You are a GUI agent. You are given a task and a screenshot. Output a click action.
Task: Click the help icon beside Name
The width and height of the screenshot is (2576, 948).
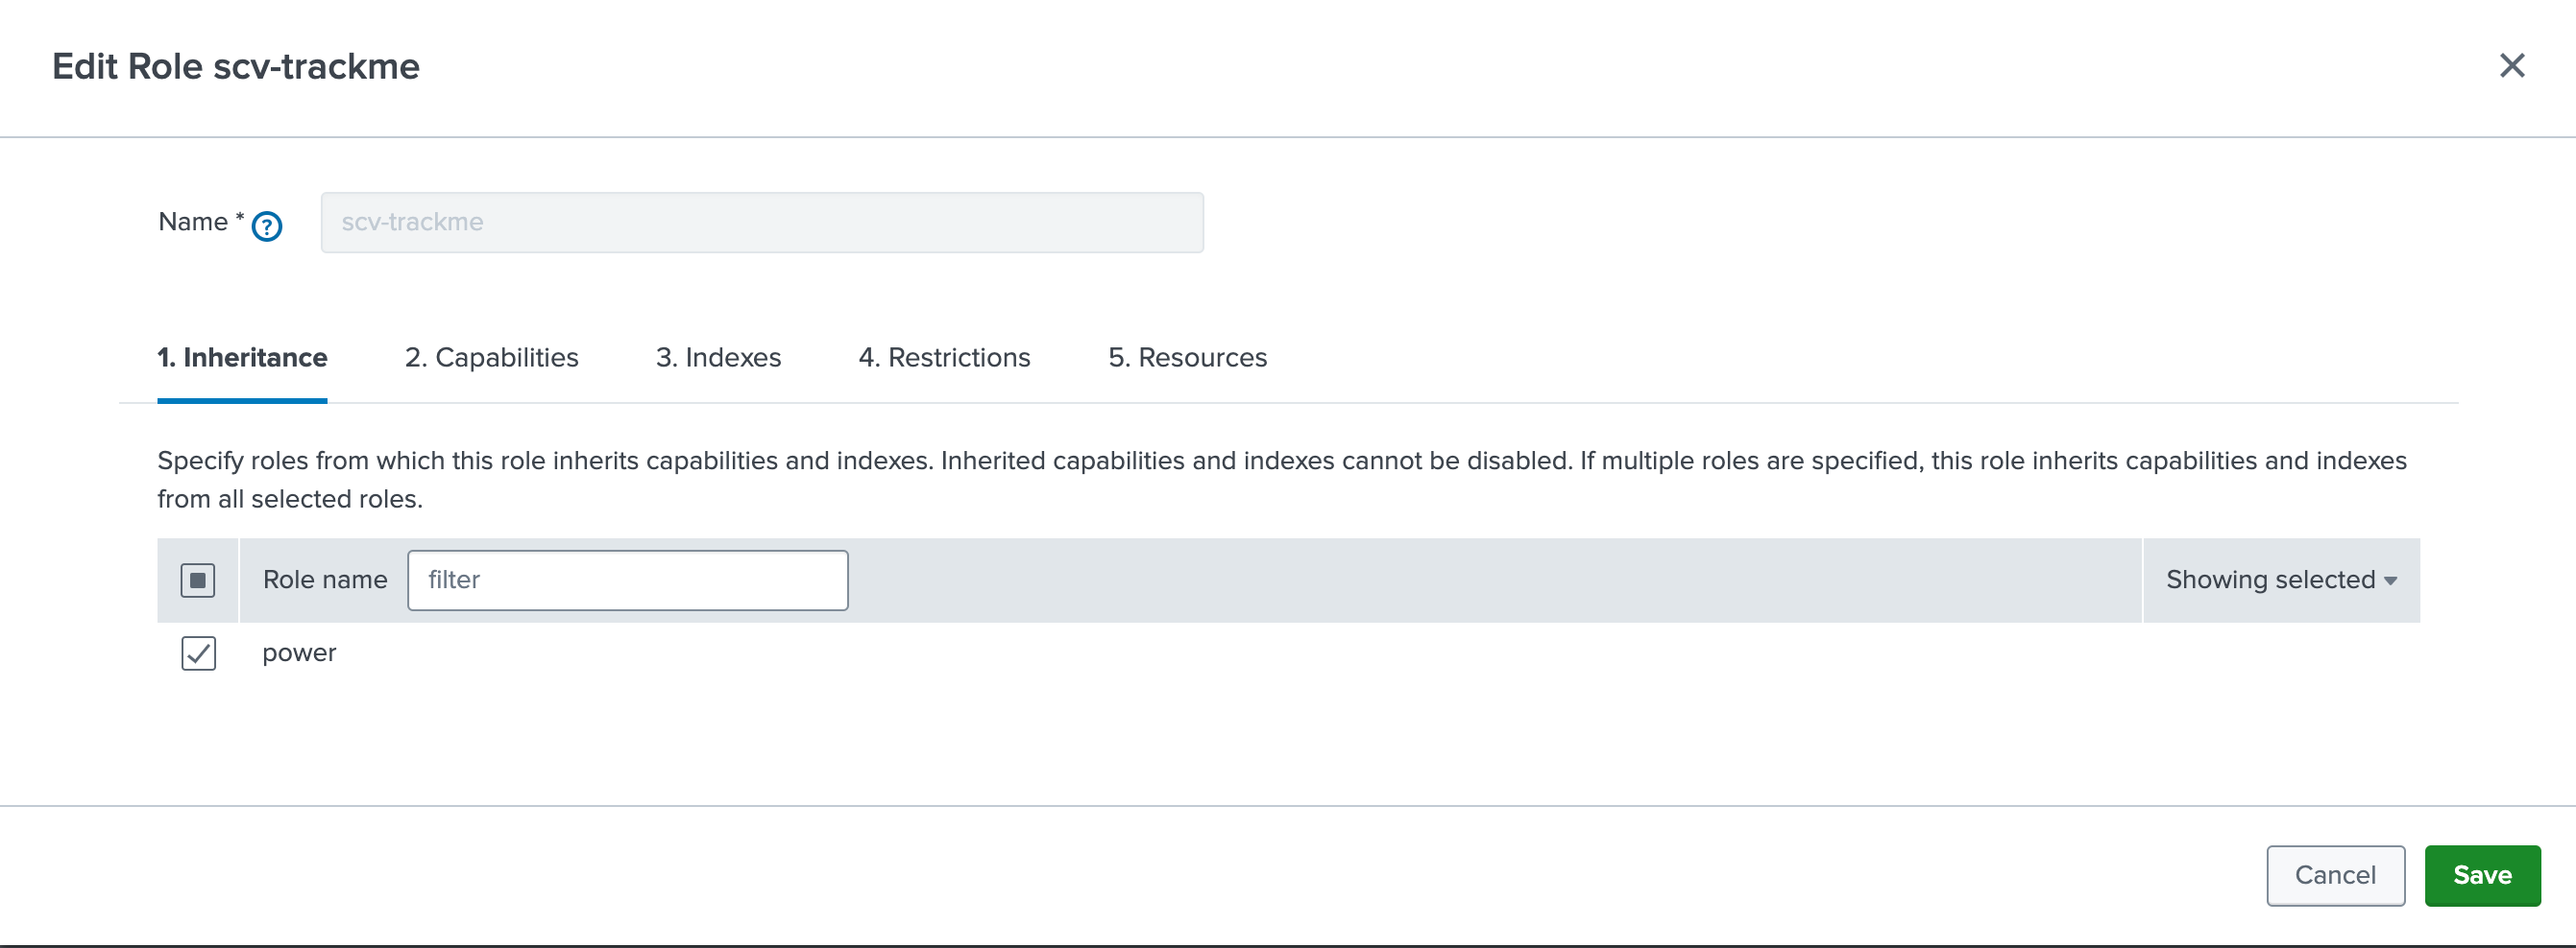point(267,226)
